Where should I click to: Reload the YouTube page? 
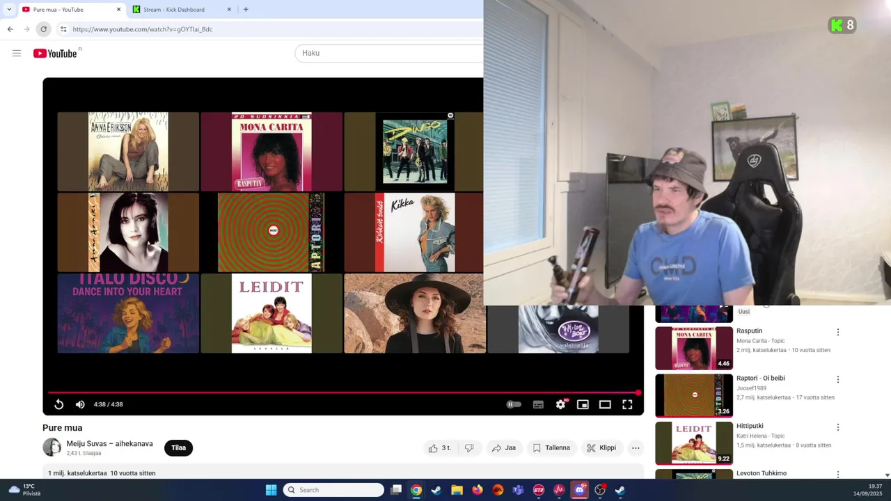click(43, 29)
